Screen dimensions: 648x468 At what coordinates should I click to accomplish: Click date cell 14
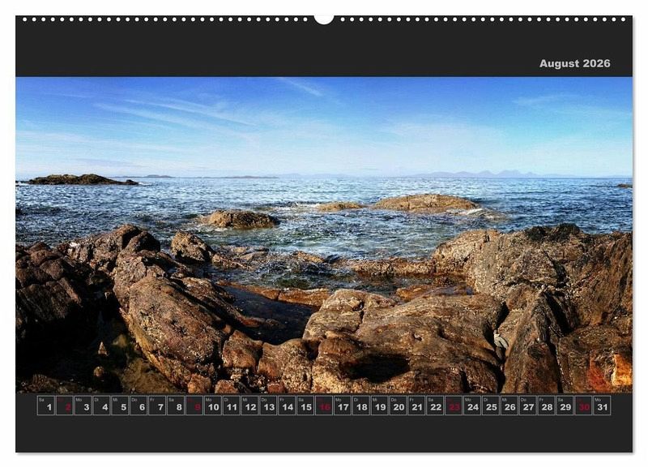[287, 406]
